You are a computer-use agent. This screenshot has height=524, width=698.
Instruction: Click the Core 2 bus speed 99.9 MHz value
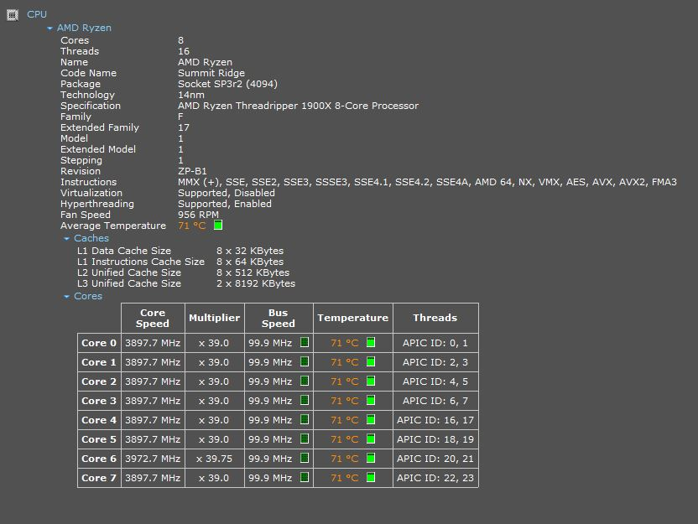click(x=270, y=381)
